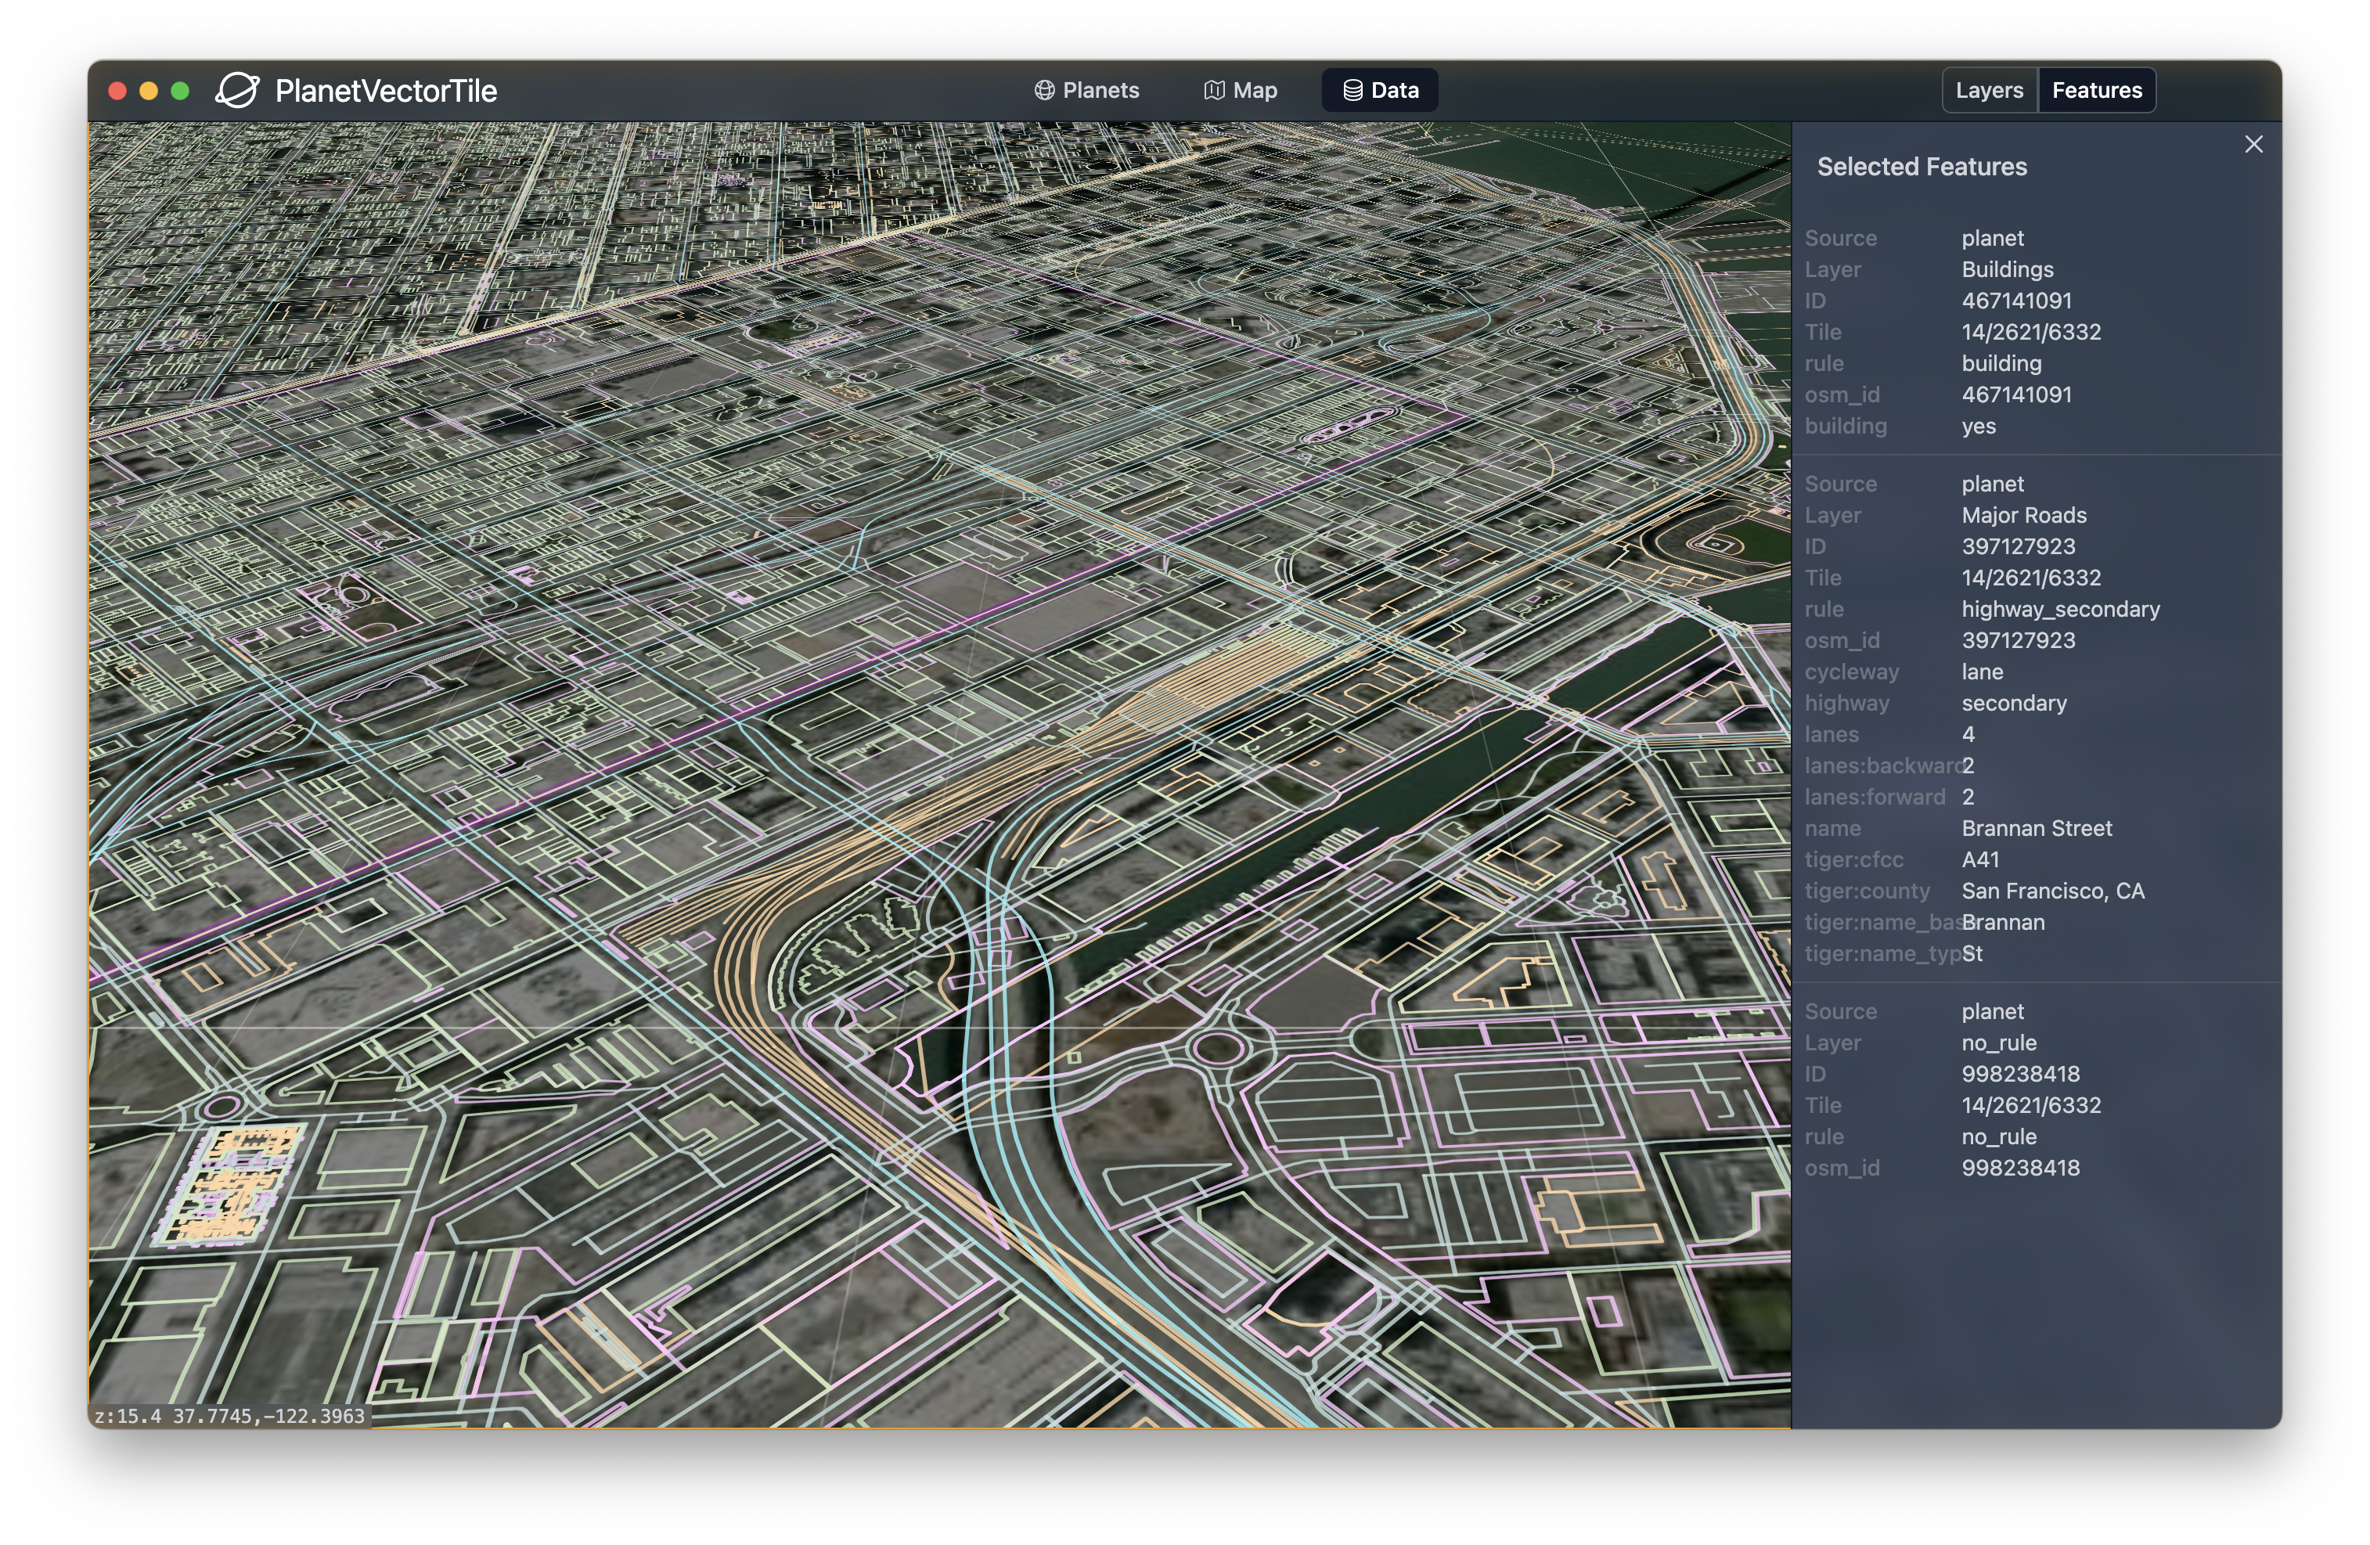Switch to the Map tab
The image size is (2370, 1545).
tap(1241, 91)
